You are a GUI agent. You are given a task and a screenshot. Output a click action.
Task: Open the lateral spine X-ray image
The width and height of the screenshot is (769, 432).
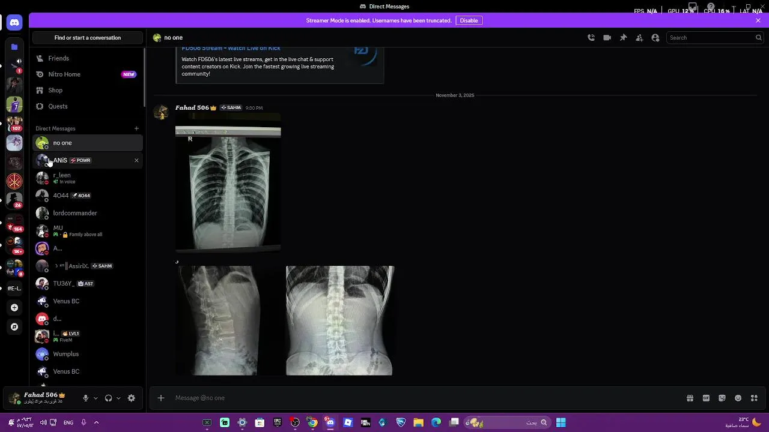click(x=217, y=320)
